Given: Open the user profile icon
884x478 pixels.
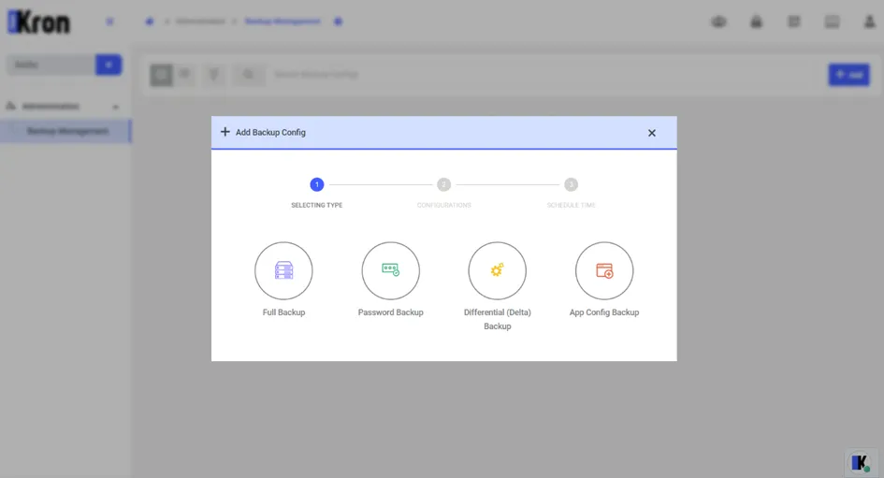Looking at the screenshot, I should point(869,22).
